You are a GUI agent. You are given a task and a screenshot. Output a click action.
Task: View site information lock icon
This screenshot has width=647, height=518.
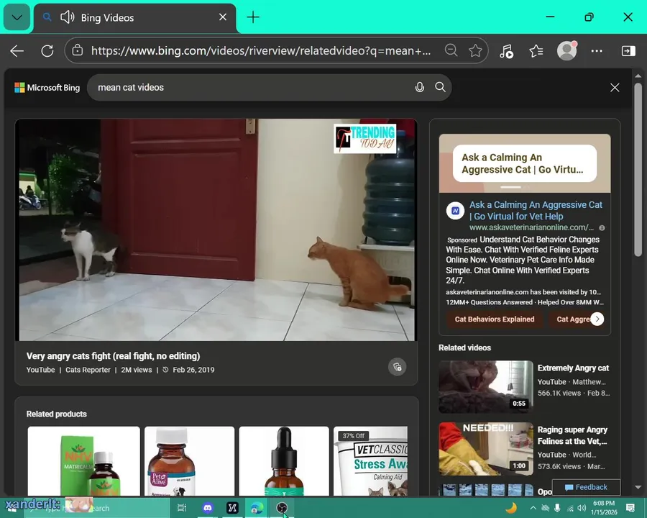77,50
